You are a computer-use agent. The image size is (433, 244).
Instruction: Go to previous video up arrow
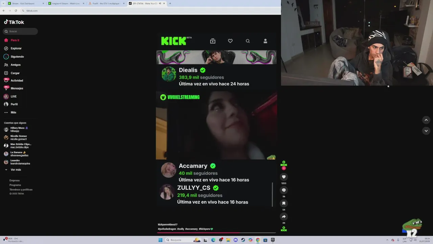[x=426, y=120]
